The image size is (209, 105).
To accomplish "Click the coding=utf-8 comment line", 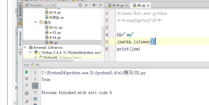I will [140, 21].
